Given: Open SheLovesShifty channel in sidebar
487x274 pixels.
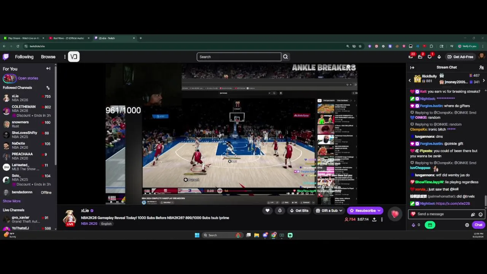Looking at the screenshot, I should (x=28, y=135).
